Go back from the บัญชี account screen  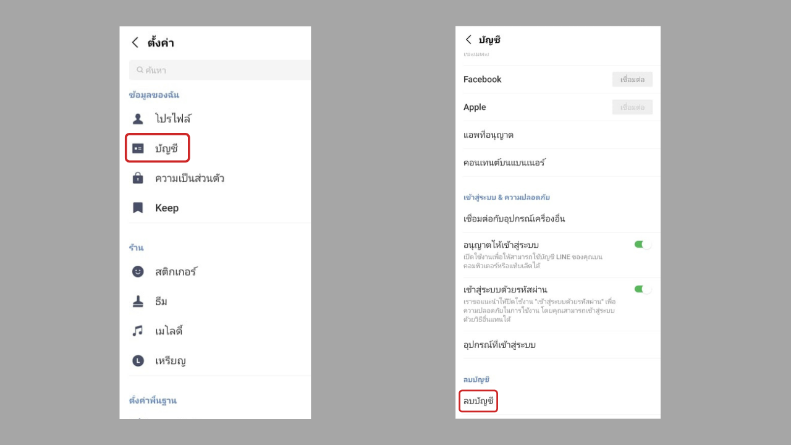click(468, 40)
